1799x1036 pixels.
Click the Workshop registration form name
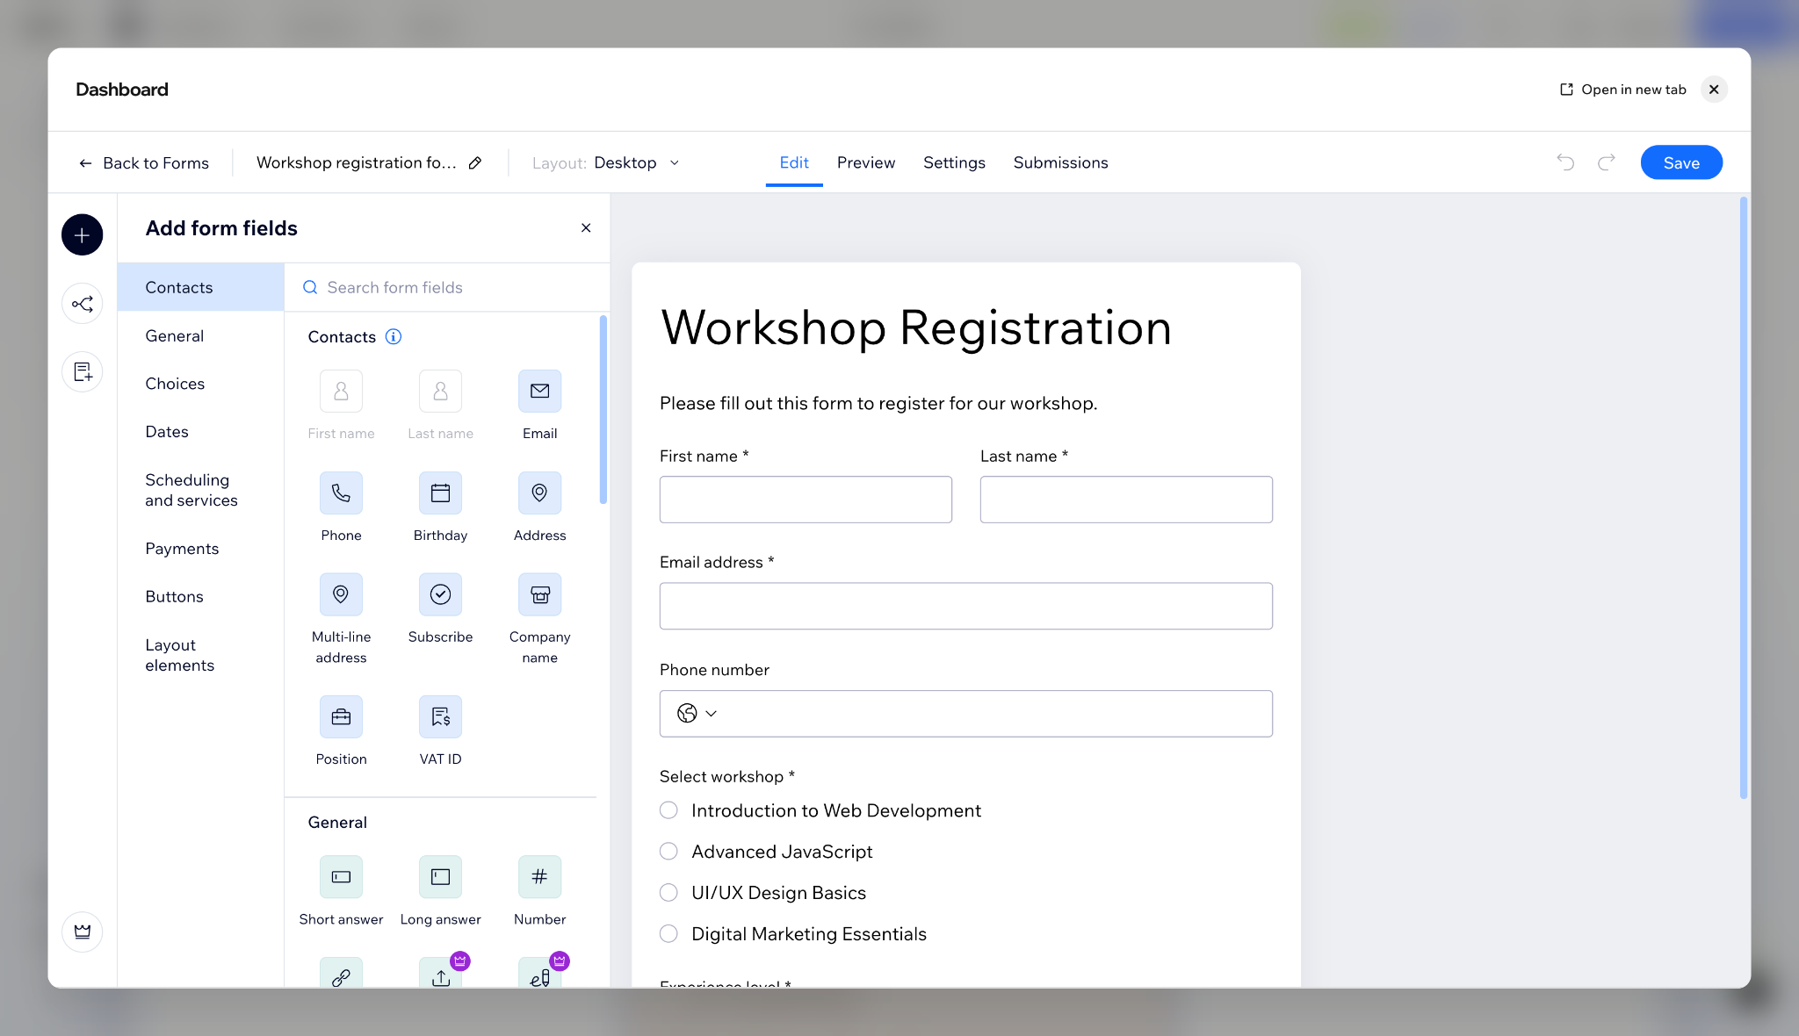[357, 163]
